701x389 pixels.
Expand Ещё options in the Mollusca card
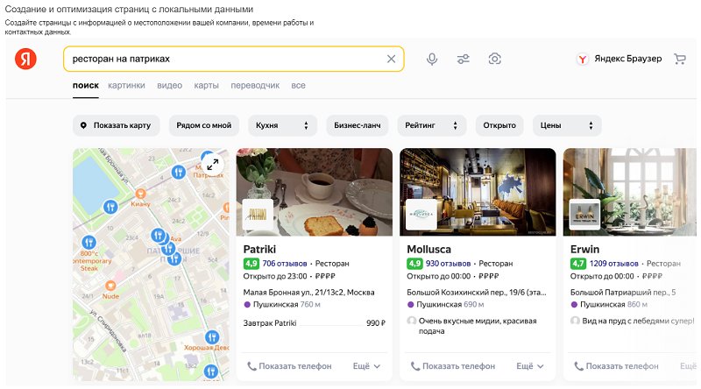coord(530,366)
